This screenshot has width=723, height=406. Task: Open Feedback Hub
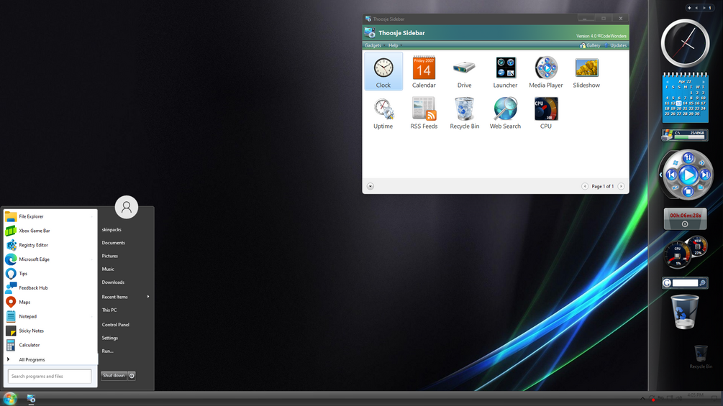click(50, 287)
